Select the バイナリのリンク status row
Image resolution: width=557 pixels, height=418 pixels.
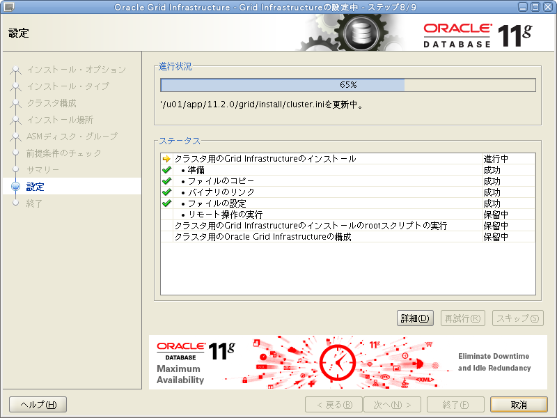(x=347, y=192)
